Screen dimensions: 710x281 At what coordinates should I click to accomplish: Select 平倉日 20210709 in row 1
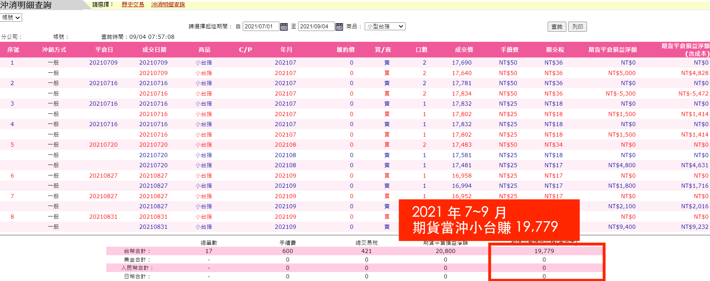pos(103,63)
